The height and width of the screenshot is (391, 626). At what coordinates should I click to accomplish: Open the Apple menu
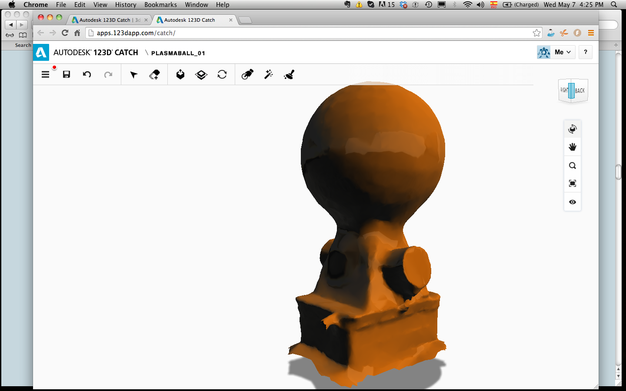coord(12,4)
